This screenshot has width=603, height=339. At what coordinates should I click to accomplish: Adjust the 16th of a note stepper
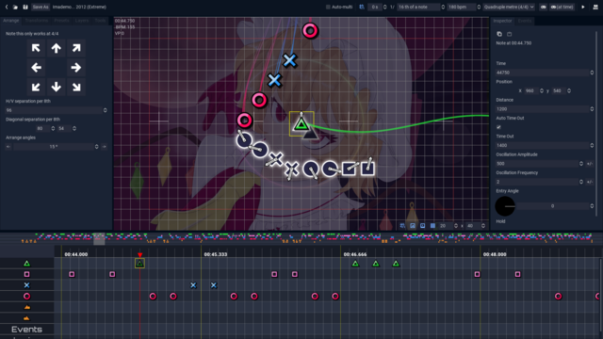[443, 7]
